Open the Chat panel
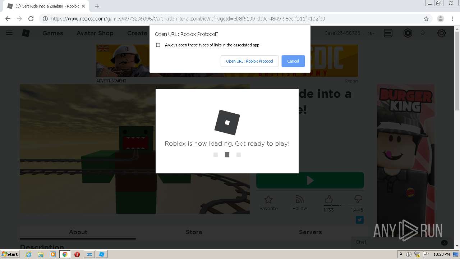Viewport: 460px width, 259px height. (401, 242)
